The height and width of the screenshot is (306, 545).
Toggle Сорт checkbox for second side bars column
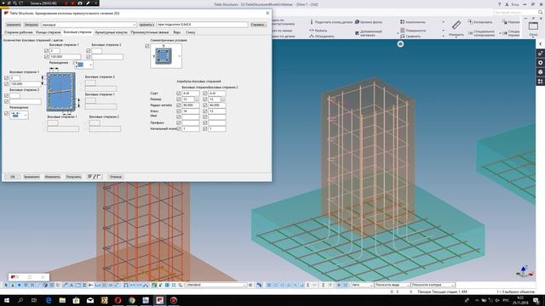click(x=204, y=93)
